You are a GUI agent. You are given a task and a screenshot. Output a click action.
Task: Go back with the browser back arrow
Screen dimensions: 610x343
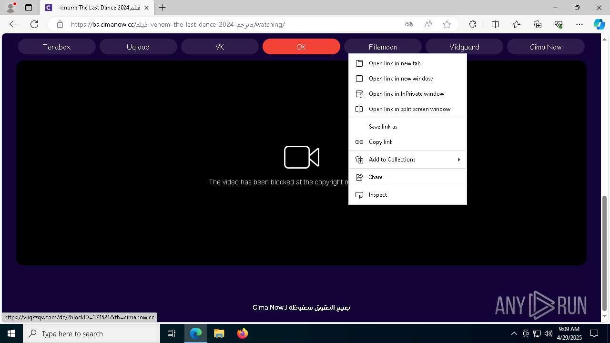13,24
